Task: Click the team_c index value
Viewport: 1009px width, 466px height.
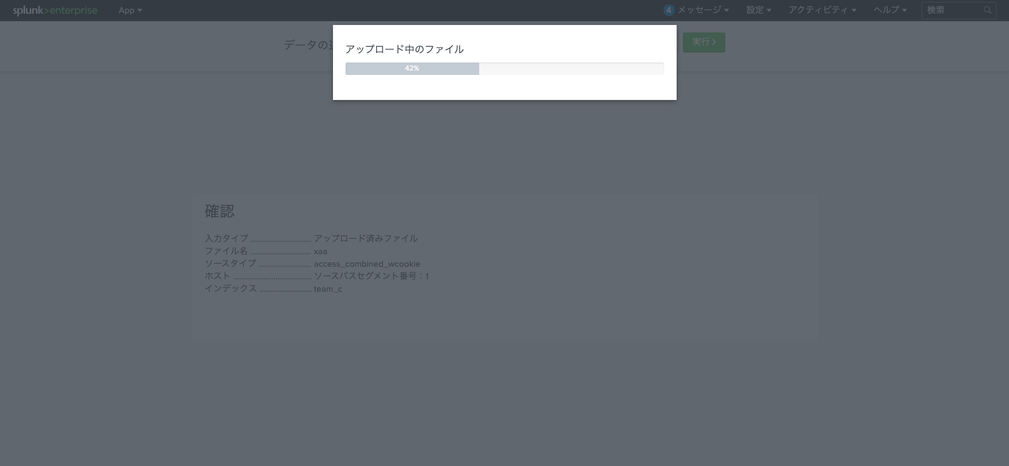Action: [x=328, y=289]
